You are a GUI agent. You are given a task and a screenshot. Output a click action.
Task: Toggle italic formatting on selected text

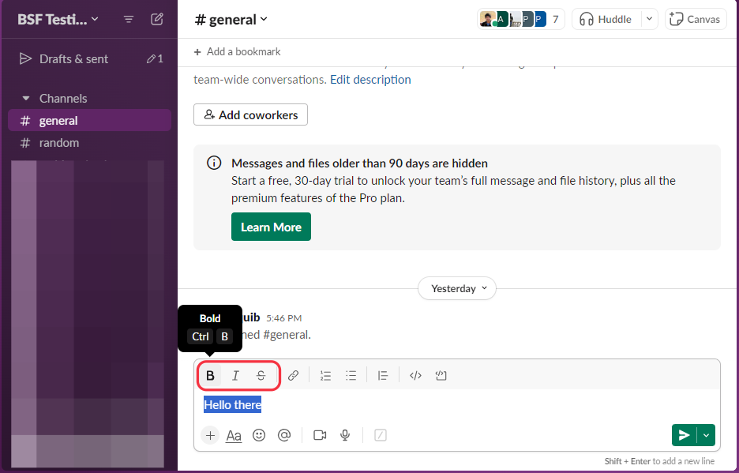(234, 375)
